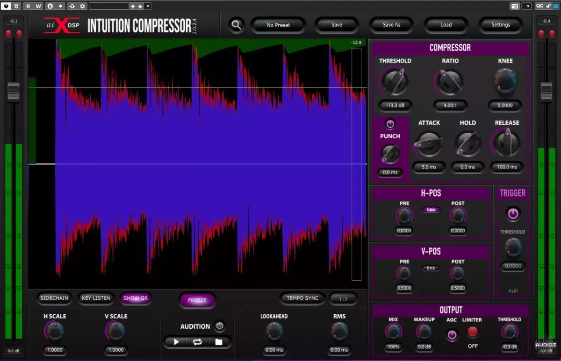Enable the Sidechain button

pyautogui.click(x=54, y=298)
